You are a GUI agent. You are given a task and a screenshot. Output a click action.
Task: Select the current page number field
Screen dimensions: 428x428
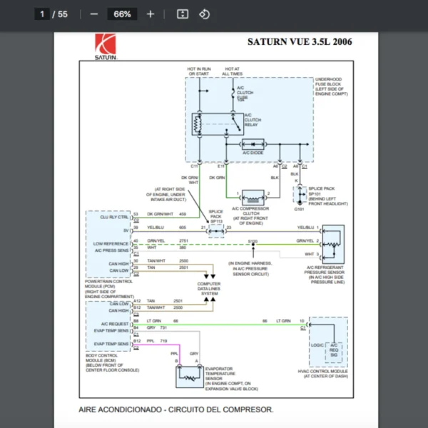click(42, 14)
